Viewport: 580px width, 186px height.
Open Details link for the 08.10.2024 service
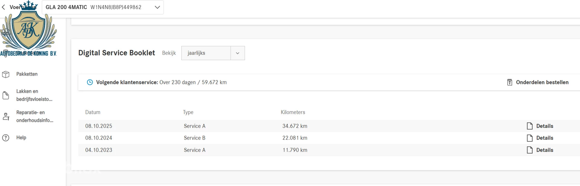(x=544, y=138)
